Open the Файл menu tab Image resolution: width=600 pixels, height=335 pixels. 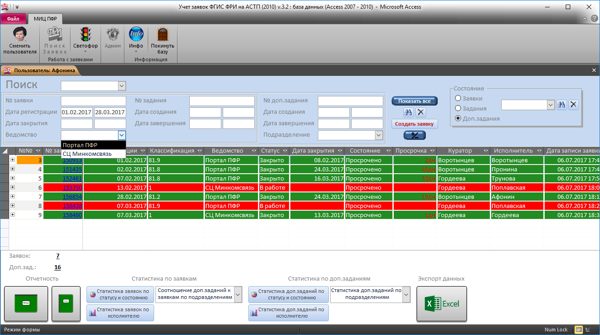[x=13, y=19]
